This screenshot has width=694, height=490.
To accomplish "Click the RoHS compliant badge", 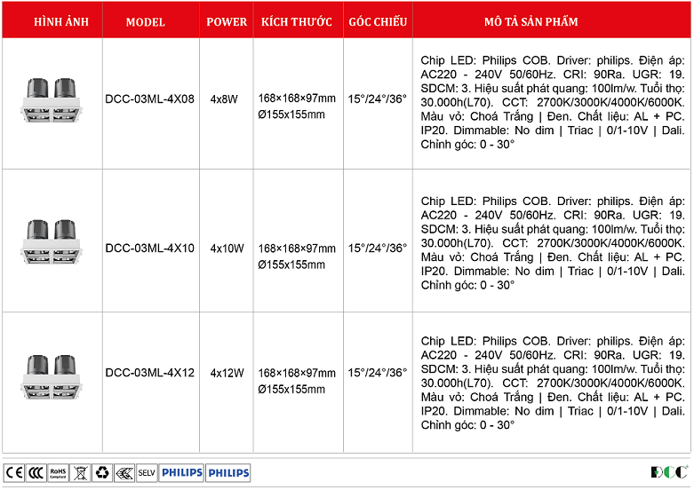I will pyautogui.click(x=58, y=472).
